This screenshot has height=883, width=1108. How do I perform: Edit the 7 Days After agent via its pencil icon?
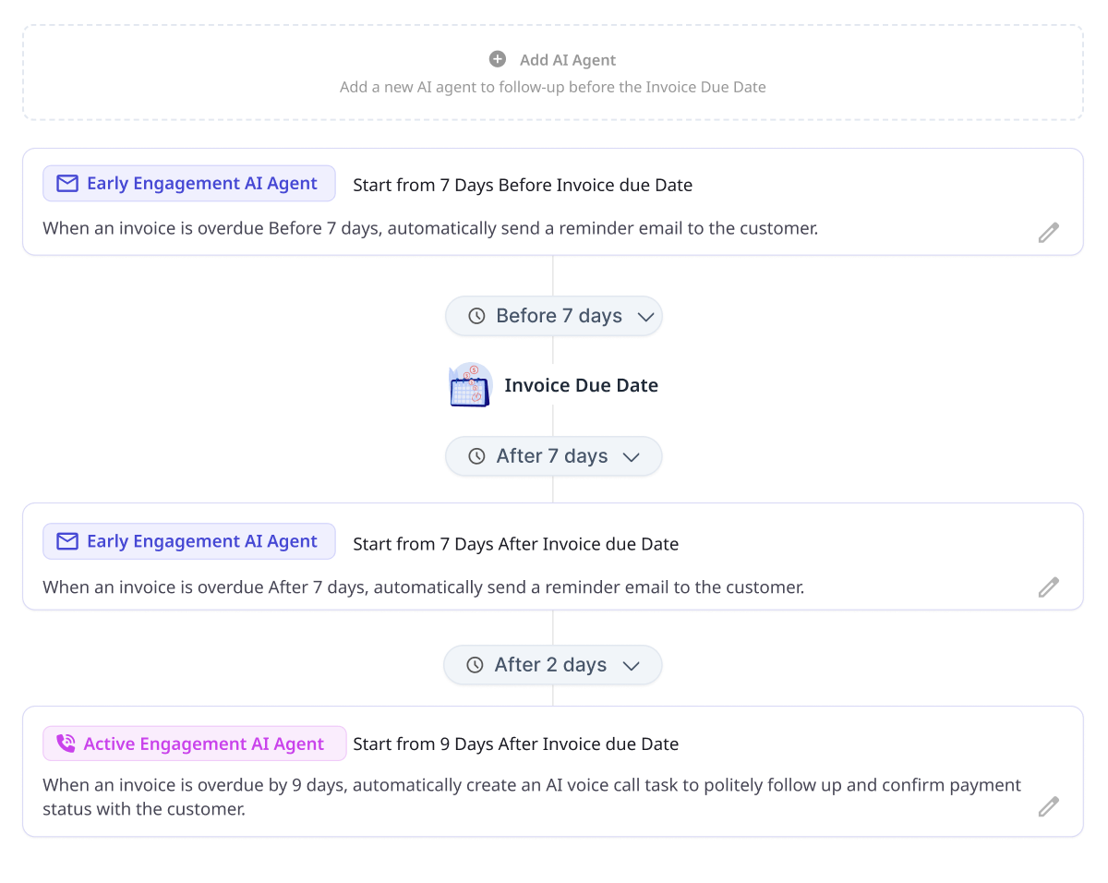coord(1048,587)
